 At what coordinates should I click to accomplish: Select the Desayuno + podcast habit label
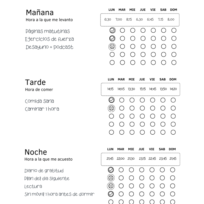[x=49, y=47]
